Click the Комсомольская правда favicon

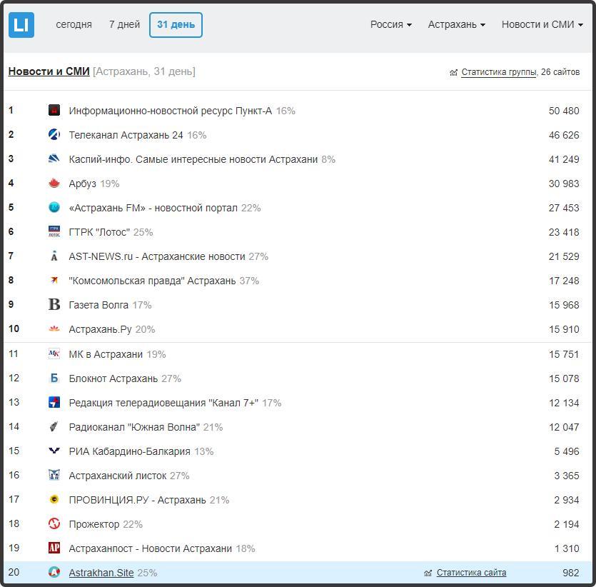[x=54, y=280]
